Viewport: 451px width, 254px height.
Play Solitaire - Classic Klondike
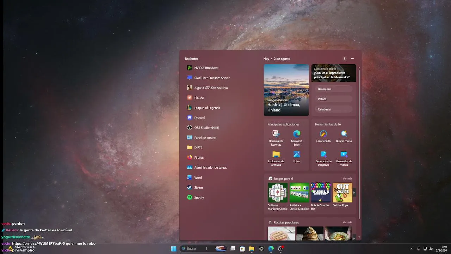tap(299, 196)
